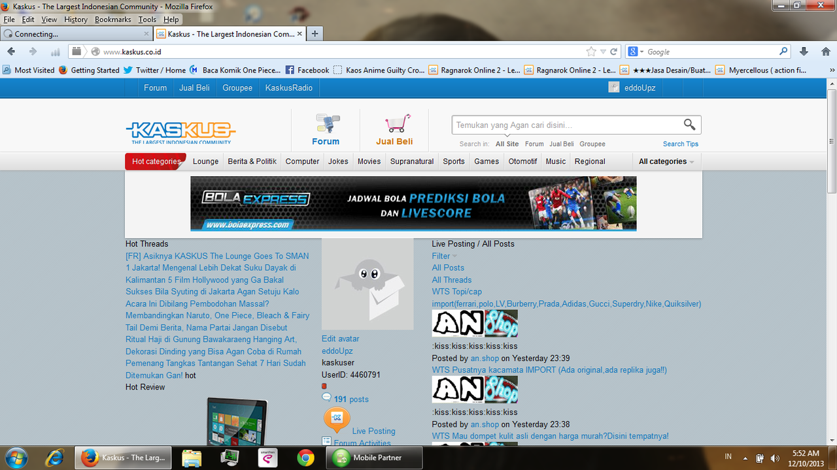
Task: Submit search with the Kaskus magnifier icon
Action: click(689, 124)
